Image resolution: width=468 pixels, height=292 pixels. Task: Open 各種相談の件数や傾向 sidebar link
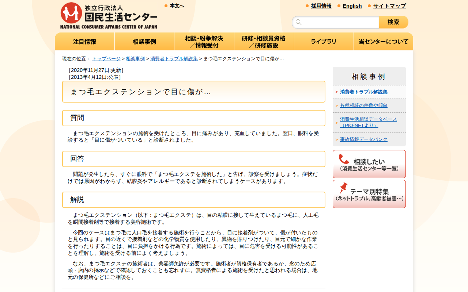[364, 105]
